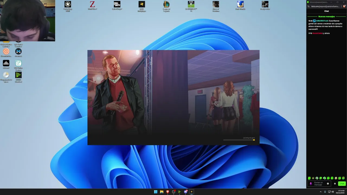Image resolution: width=347 pixels, height=195 pixels.
Task: Click the Enviar un mensaje input field
Action: [319, 184]
